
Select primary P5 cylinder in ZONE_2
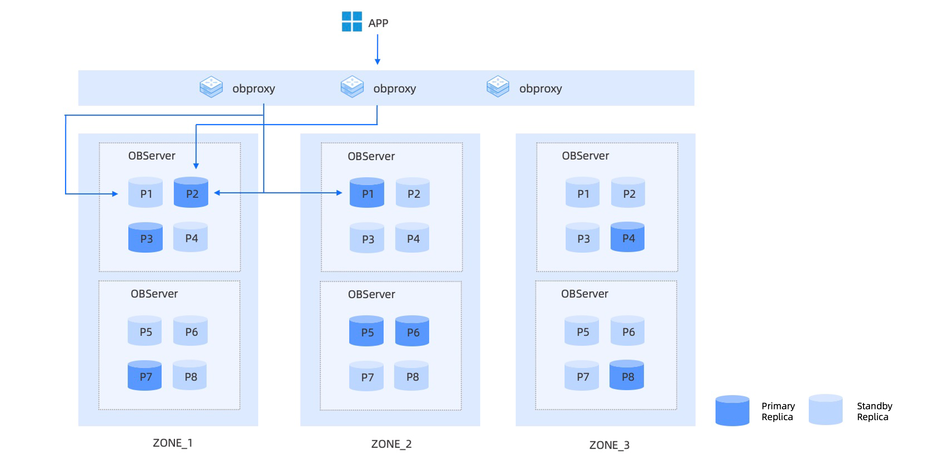pos(366,331)
